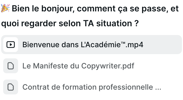This screenshot has height=100, width=183.
Task: Select the grey tile of the Manifeste PDF
Action: coord(11,66)
